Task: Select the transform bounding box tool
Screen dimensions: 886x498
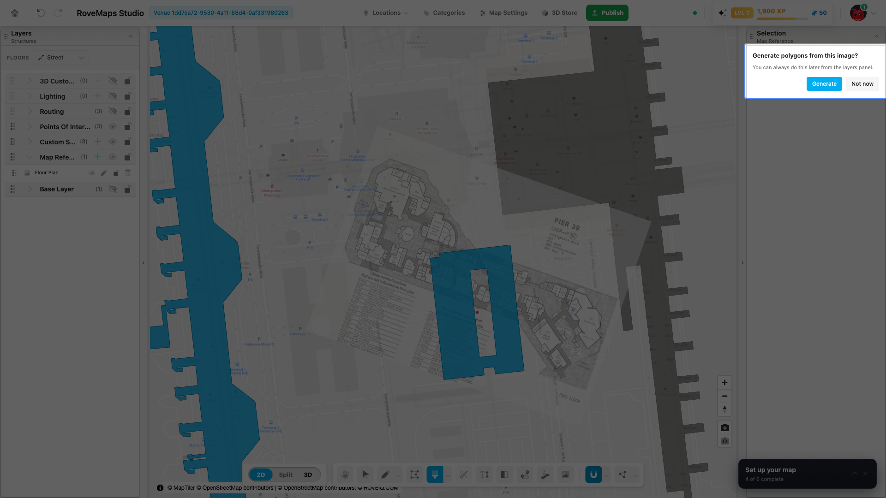Action: tap(414, 474)
